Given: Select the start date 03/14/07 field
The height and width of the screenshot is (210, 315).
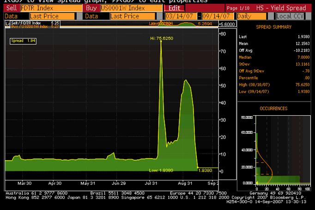Looking at the screenshot, I should (181, 16).
